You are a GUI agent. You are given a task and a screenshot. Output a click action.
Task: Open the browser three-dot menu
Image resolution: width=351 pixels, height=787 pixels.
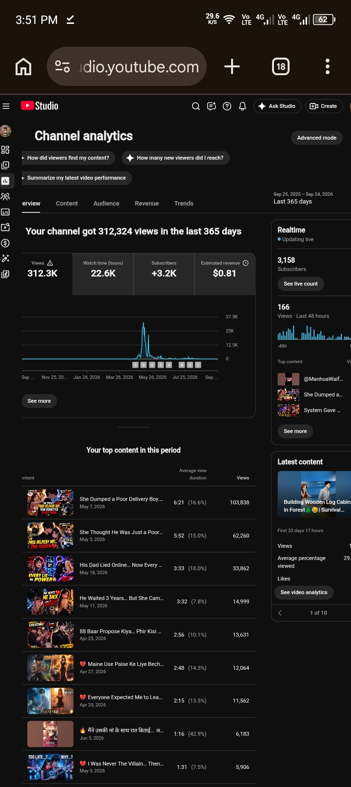pyautogui.click(x=328, y=66)
